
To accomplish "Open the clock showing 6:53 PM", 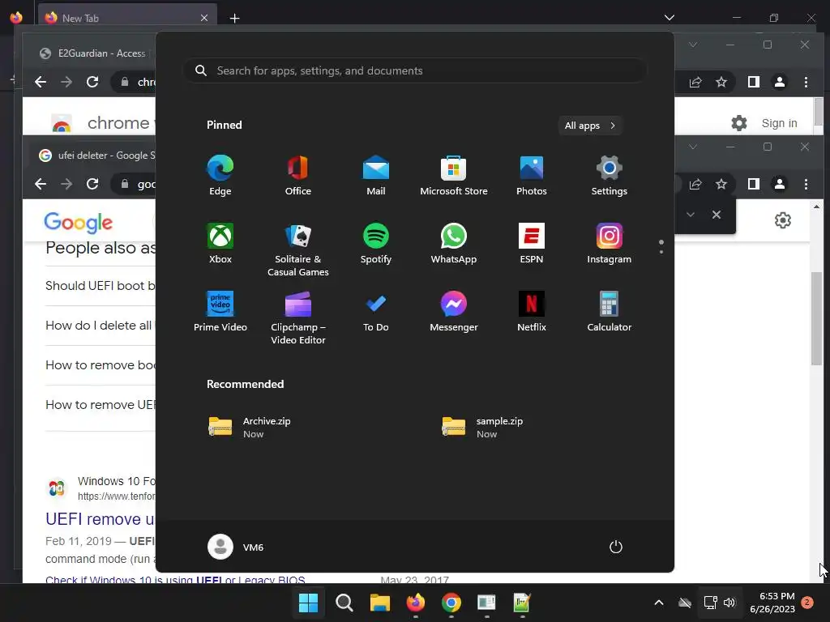I will pos(772,603).
